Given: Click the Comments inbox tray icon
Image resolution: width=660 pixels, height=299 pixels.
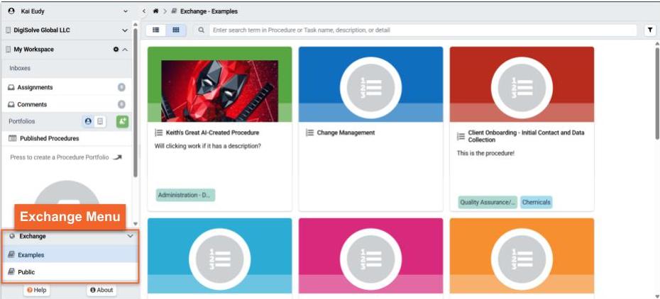Looking at the screenshot, I should pos(11,104).
